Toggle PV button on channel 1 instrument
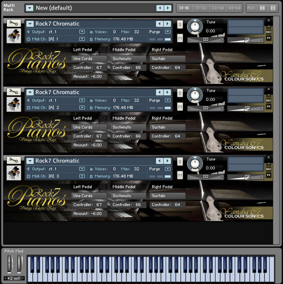Image resolution: width=283 pixels, height=284 pixels. point(269,38)
